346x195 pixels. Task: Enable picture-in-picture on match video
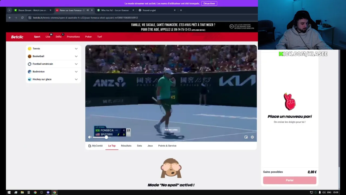[x=246, y=137]
